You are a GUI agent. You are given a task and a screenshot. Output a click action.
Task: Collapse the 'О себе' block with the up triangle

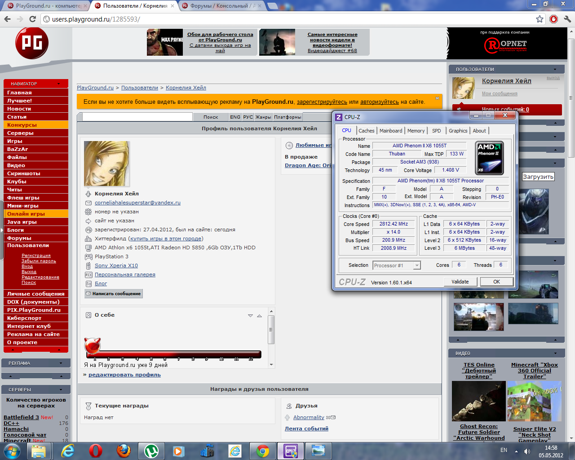pos(259,315)
